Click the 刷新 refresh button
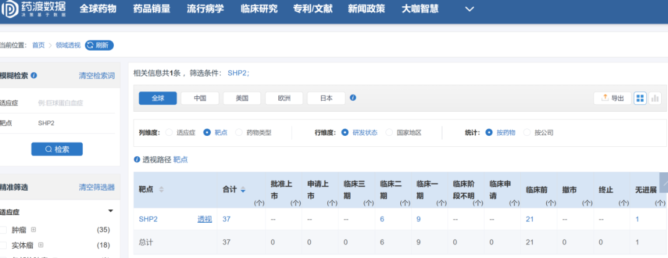Viewport: 668px width, 258px height. point(100,45)
